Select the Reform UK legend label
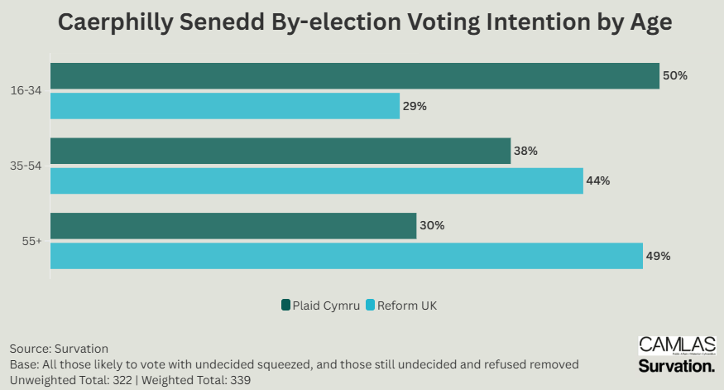The width and height of the screenshot is (724, 390). click(x=406, y=306)
